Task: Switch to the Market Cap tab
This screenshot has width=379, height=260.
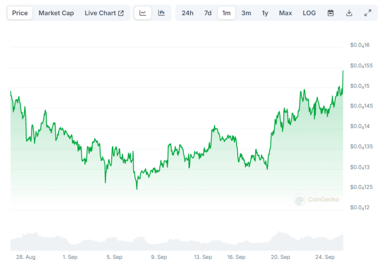Action: (56, 13)
